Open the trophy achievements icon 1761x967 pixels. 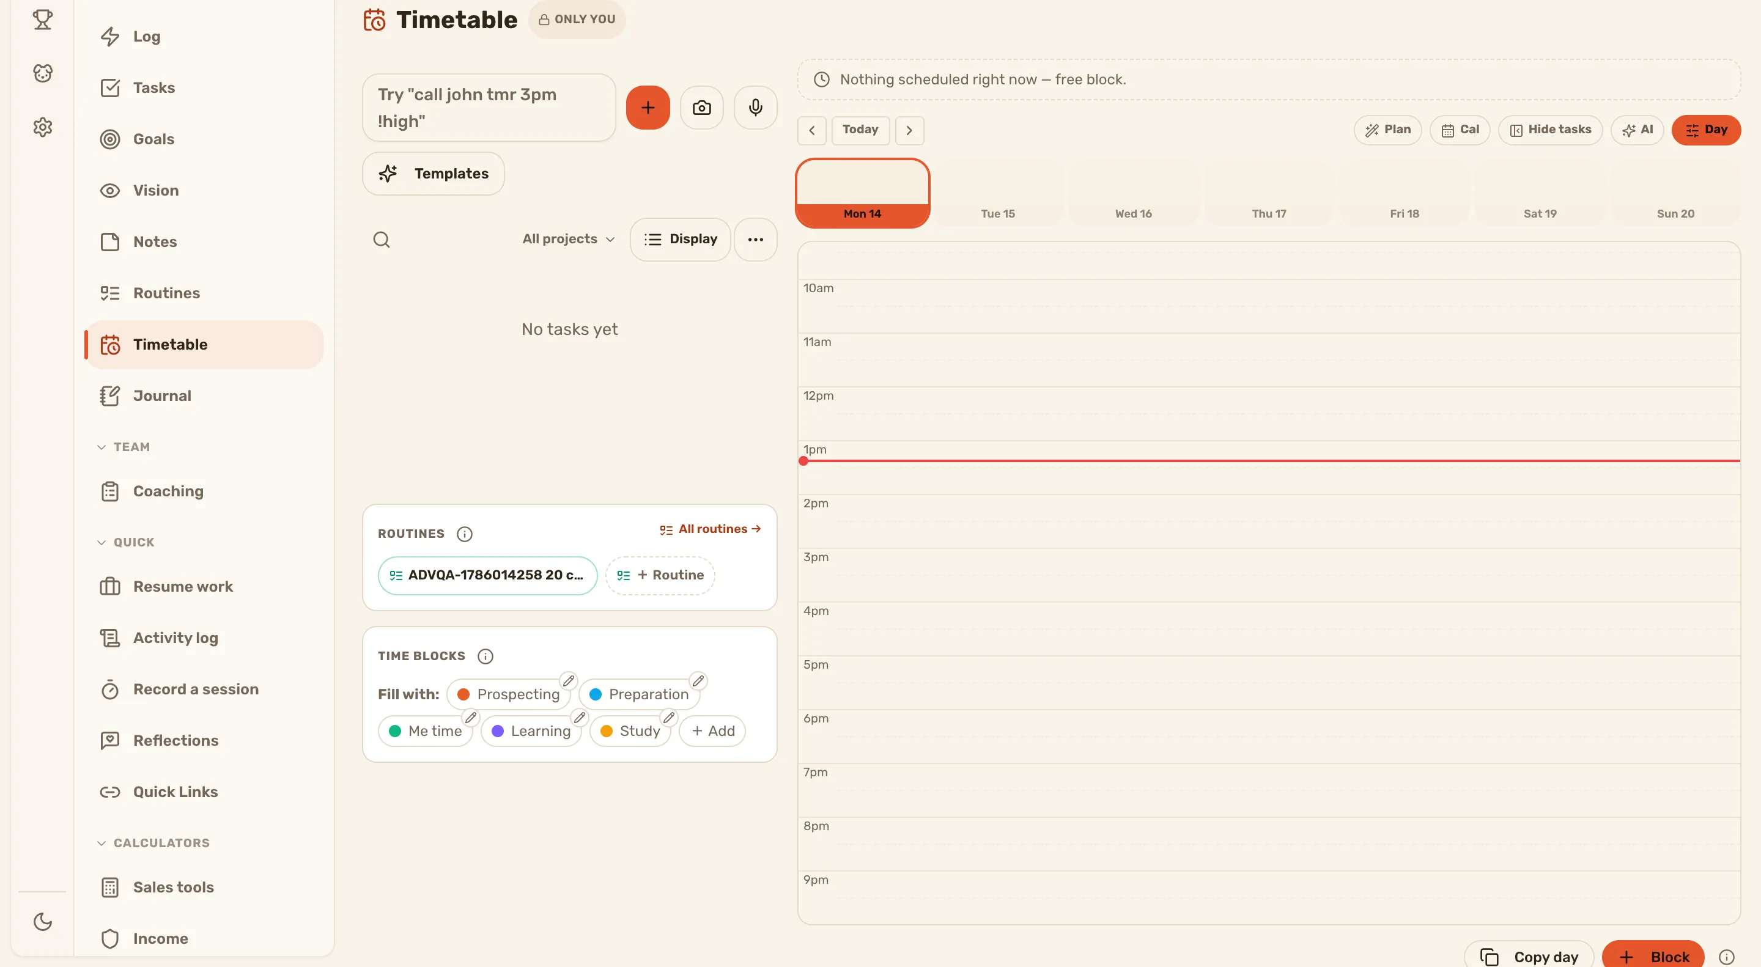[x=42, y=19]
